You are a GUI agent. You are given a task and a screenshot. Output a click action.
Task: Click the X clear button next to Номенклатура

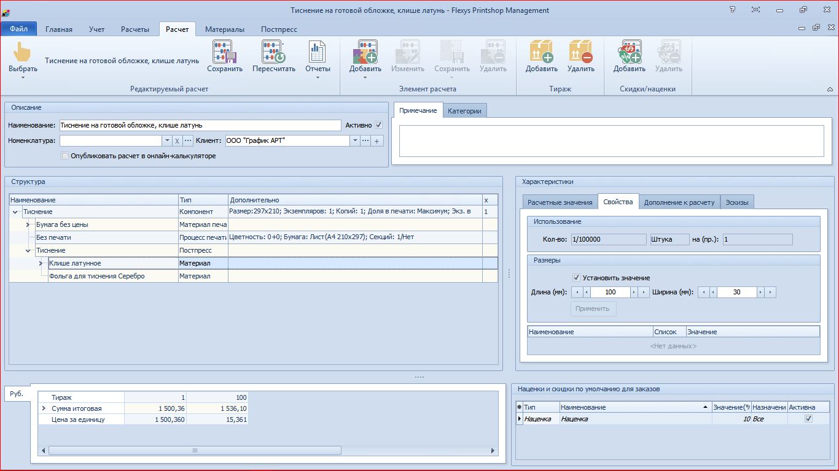pyautogui.click(x=177, y=141)
